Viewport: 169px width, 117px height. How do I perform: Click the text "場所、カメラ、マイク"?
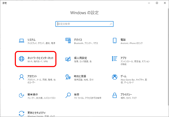point(129,98)
